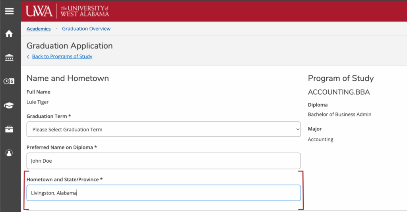407x212 pixels.
Task: Open the user profile icon in sidebar
Action: pos(9,153)
